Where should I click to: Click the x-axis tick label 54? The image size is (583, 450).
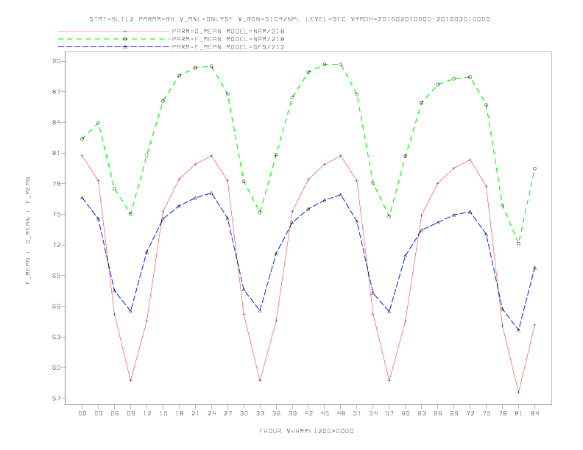pyautogui.click(x=373, y=413)
